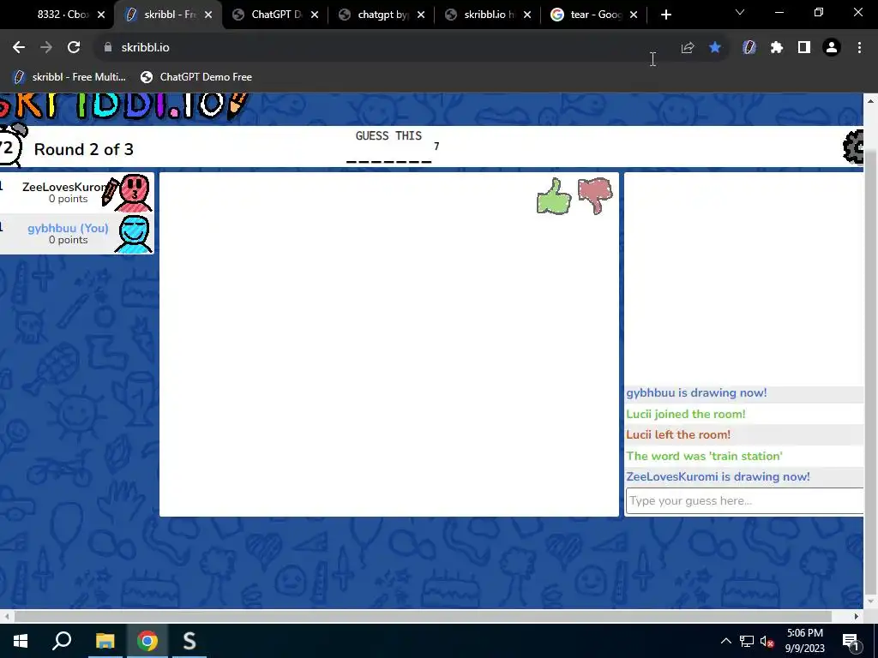878x658 pixels.
Task: Open the Chrome profile menu
Action: tap(832, 48)
